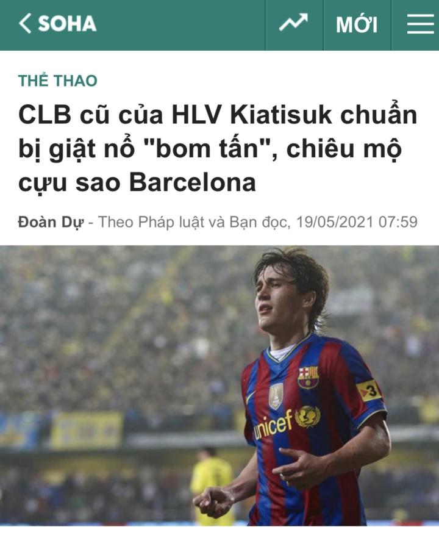Open the SOHA logo homepage

[x=67, y=24]
